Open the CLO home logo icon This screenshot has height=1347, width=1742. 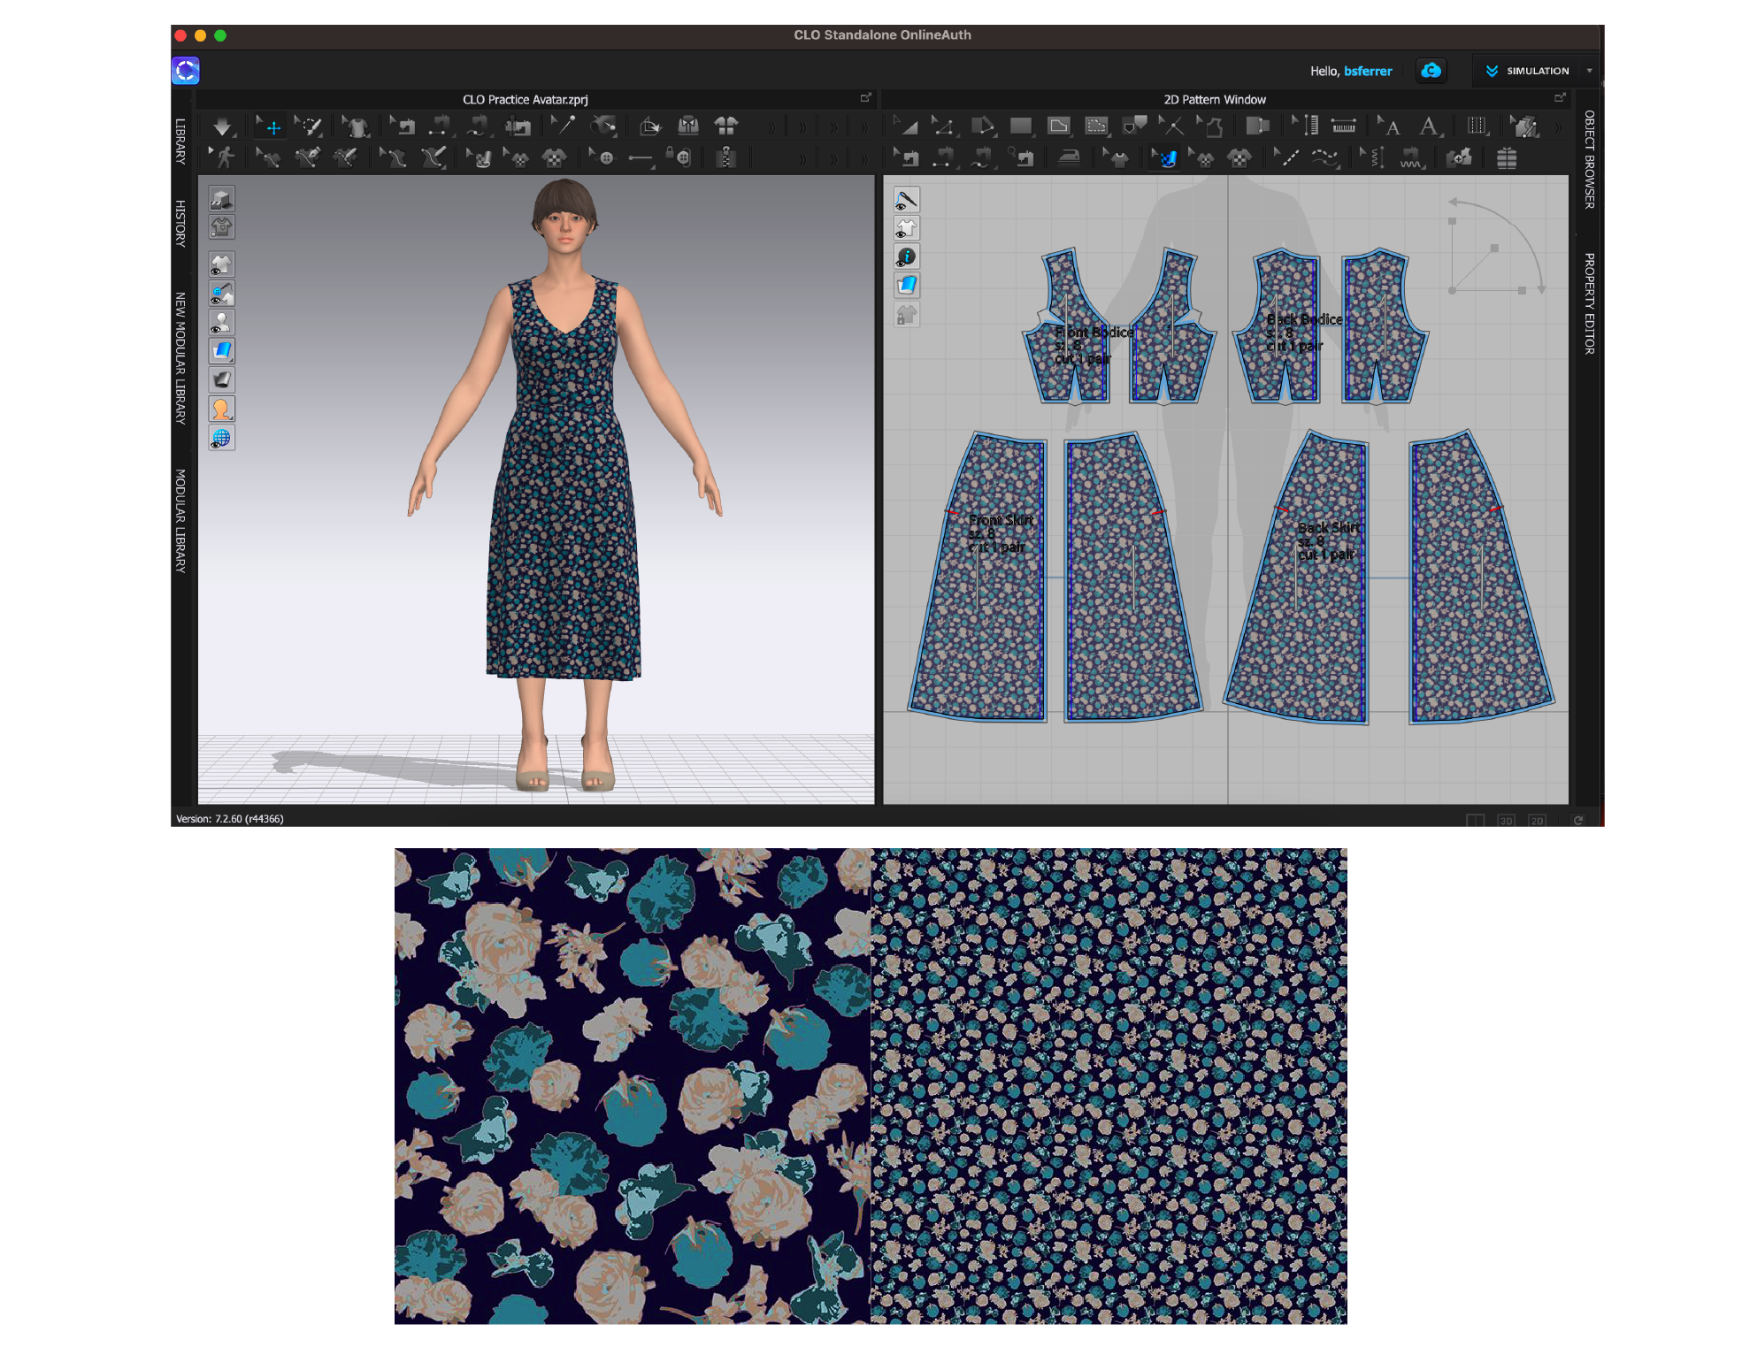pos(186,71)
